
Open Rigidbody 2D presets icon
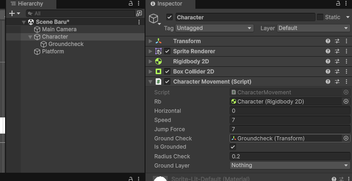pyautogui.click(x=337, y=61)
